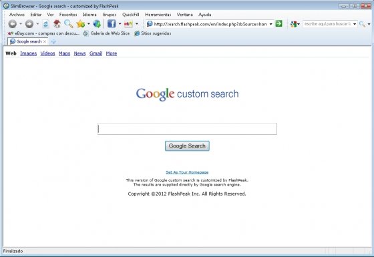This screenshot has width=374, height=257.
Task: Click the page icon in address bar
Action: point(150,24)
